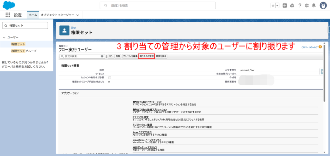
Task: Click the Quick Find box containing 権限セット
Action: point(25,25)
